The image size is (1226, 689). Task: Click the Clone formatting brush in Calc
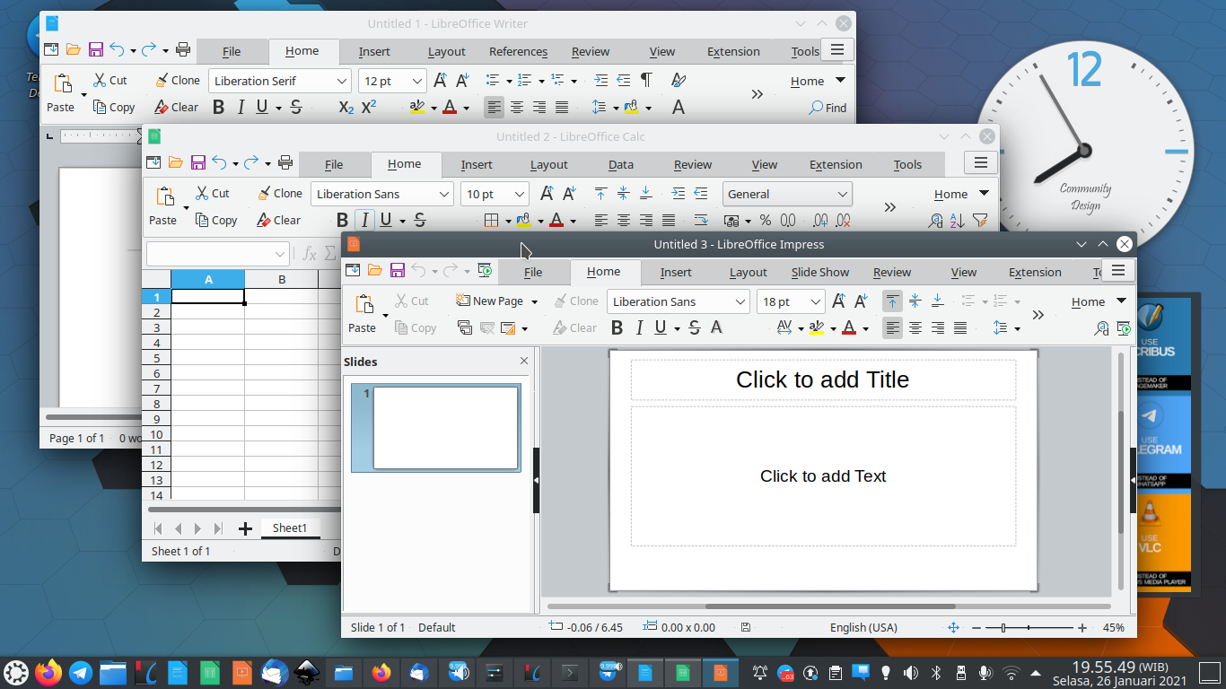point(280,193)
